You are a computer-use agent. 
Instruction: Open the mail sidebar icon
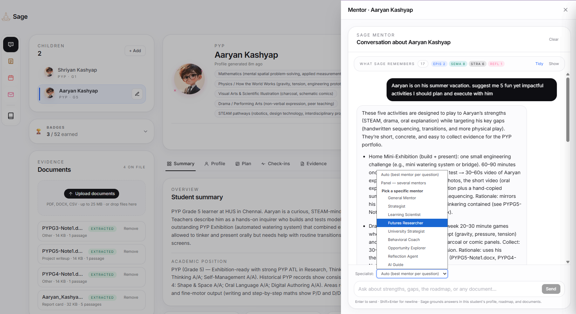pyautogui.click(x=11, y=95)
